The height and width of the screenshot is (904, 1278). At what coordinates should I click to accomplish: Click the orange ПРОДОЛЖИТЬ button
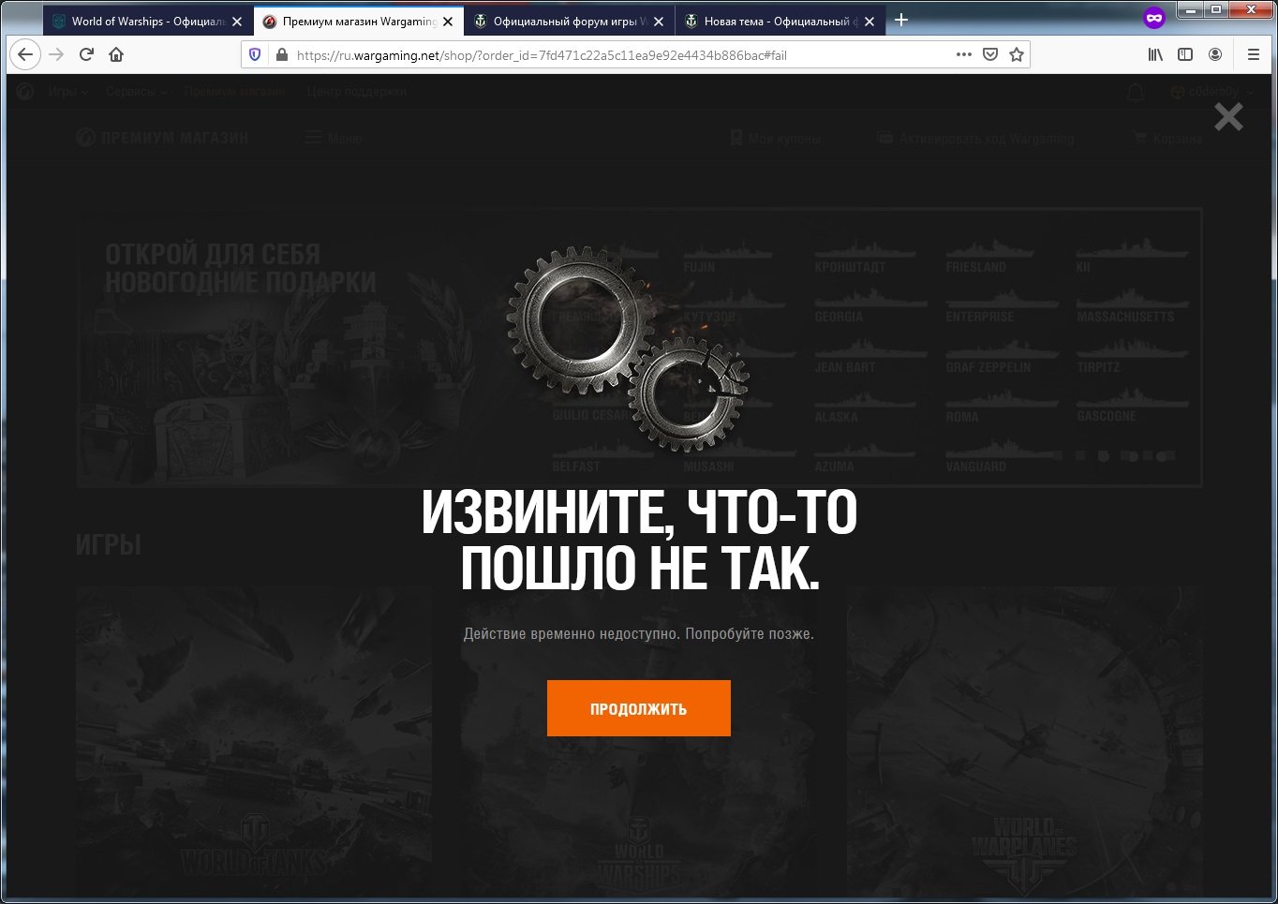coord(638,708)
